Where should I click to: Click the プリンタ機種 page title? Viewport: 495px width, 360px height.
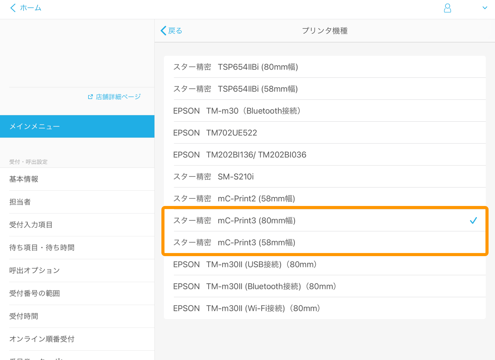(325, 31)
